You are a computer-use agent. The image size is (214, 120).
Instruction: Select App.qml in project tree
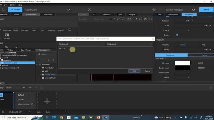click(x=8, y=60)
